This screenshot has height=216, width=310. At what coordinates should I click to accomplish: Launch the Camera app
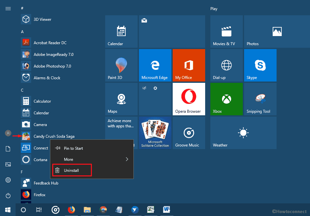click(x=59, y=125)
